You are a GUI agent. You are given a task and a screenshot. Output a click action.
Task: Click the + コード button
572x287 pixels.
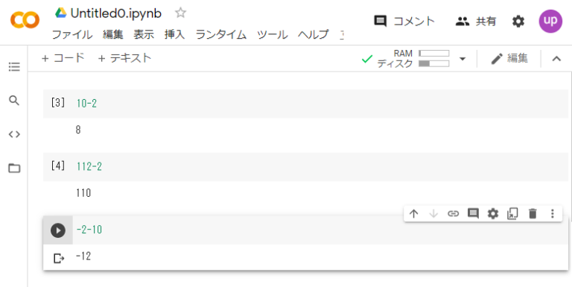[63, 58]
